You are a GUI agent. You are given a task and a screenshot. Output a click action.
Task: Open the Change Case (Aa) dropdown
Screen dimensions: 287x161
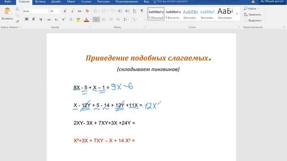(80, 11)
